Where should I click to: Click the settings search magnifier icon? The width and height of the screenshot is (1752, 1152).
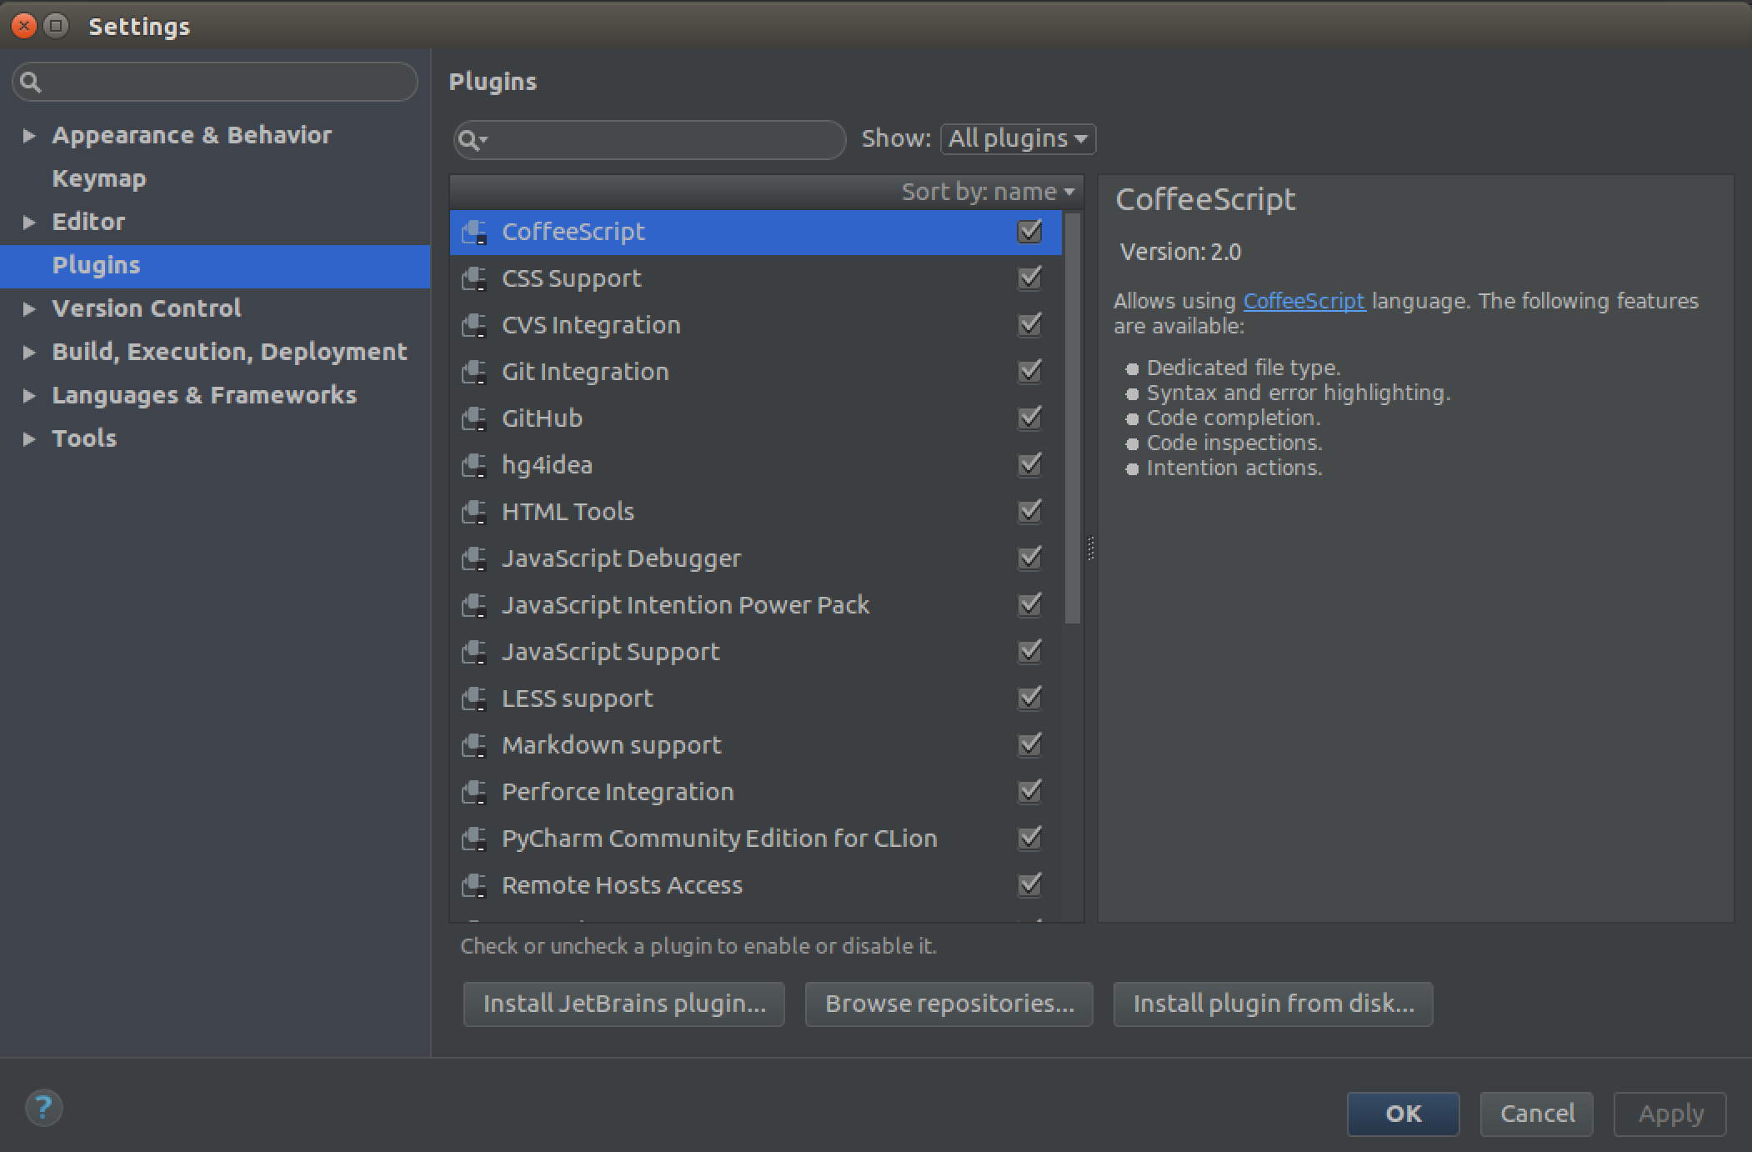[31, 82]
